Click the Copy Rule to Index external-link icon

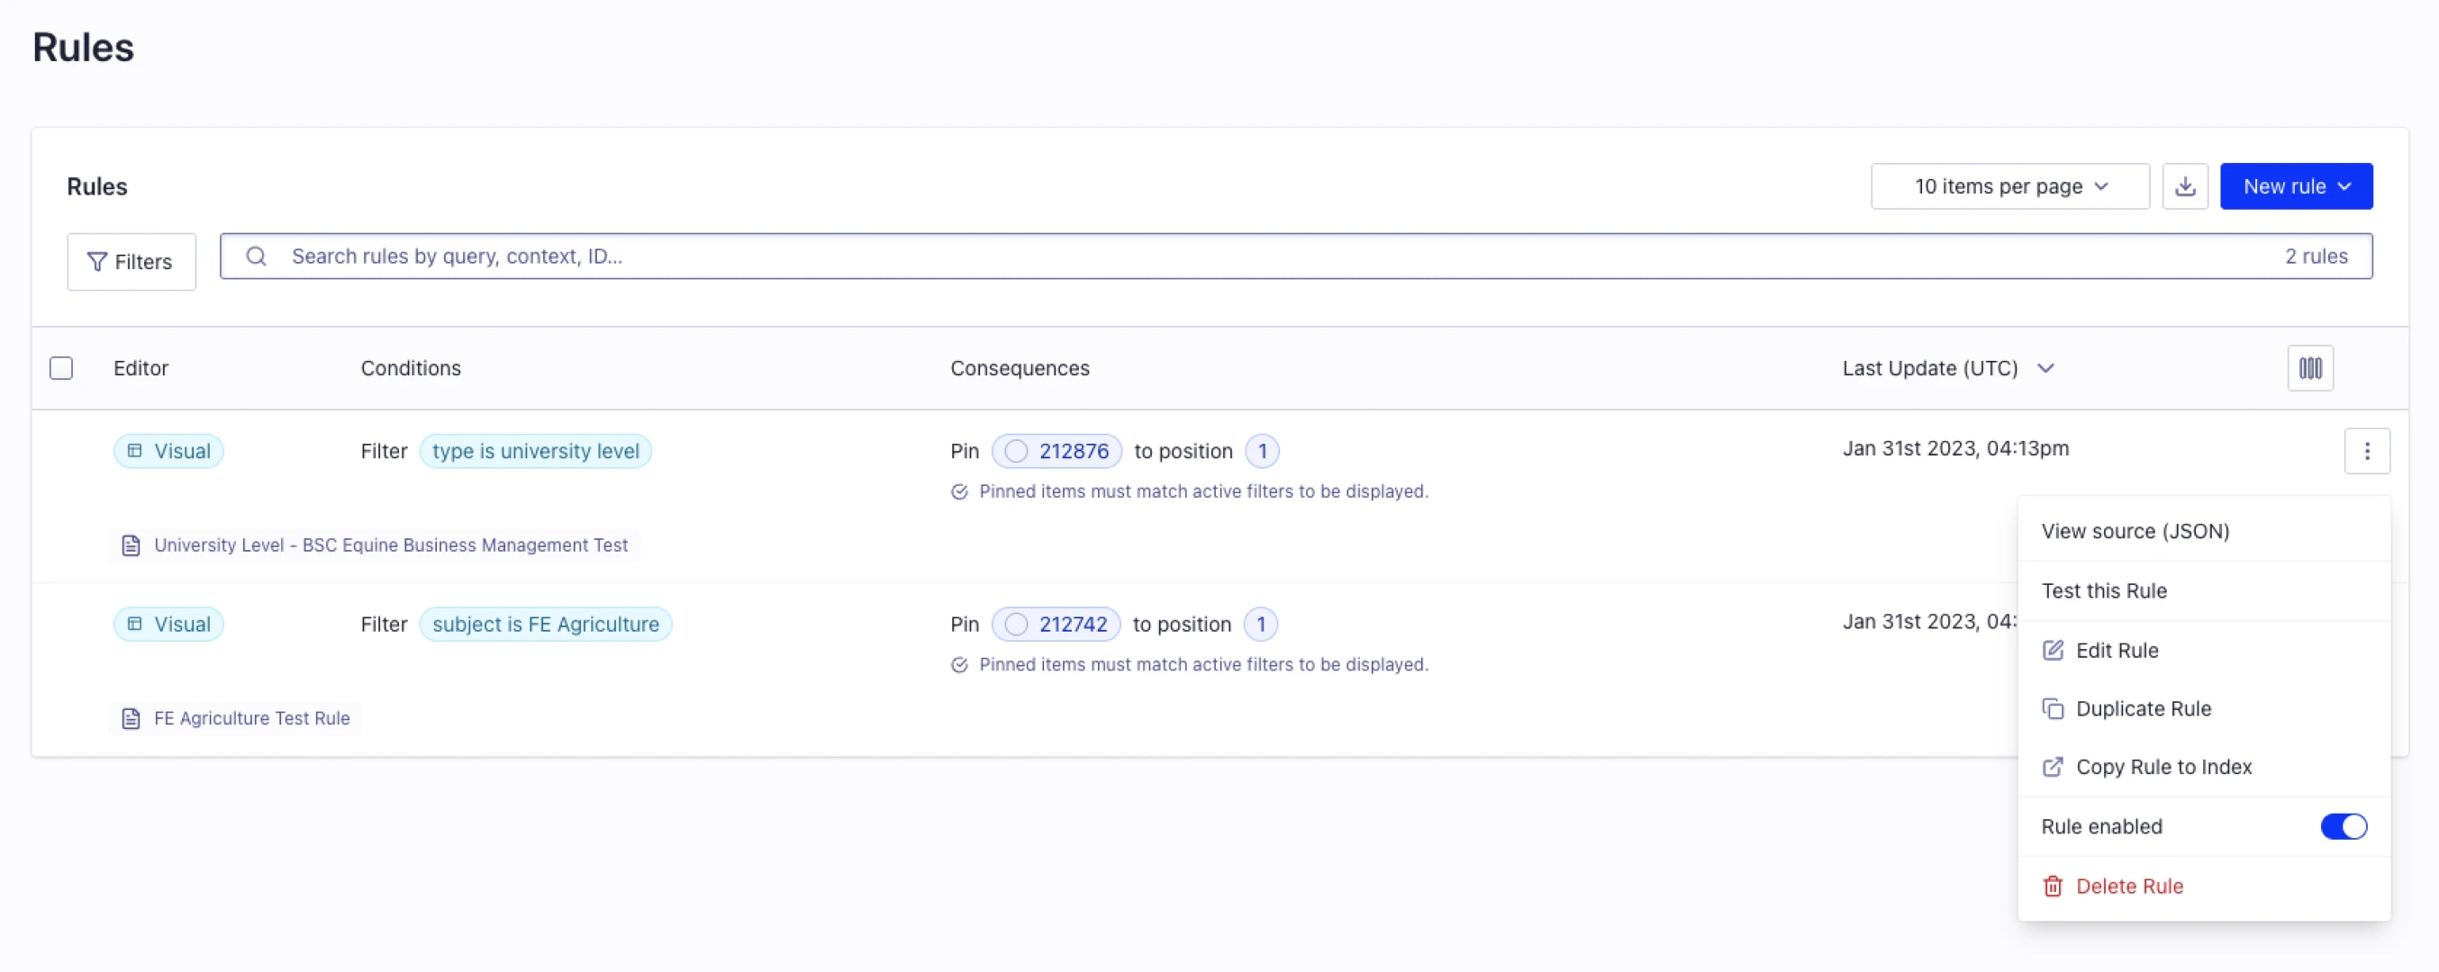tap(2053, 767)
